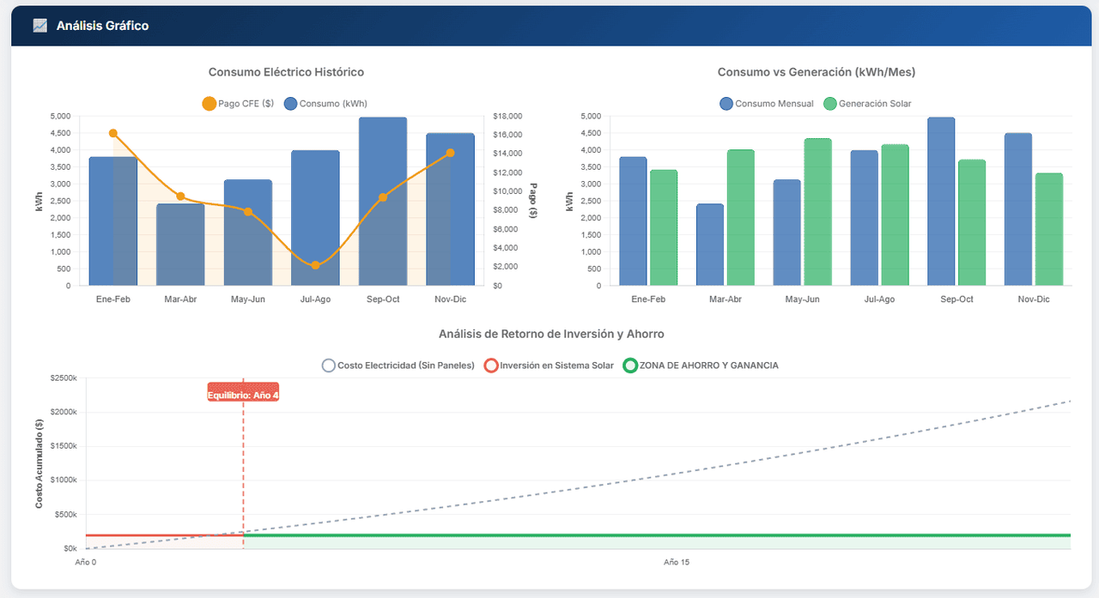Toggle the Consumo (kWh) legend item

[325, 104]
